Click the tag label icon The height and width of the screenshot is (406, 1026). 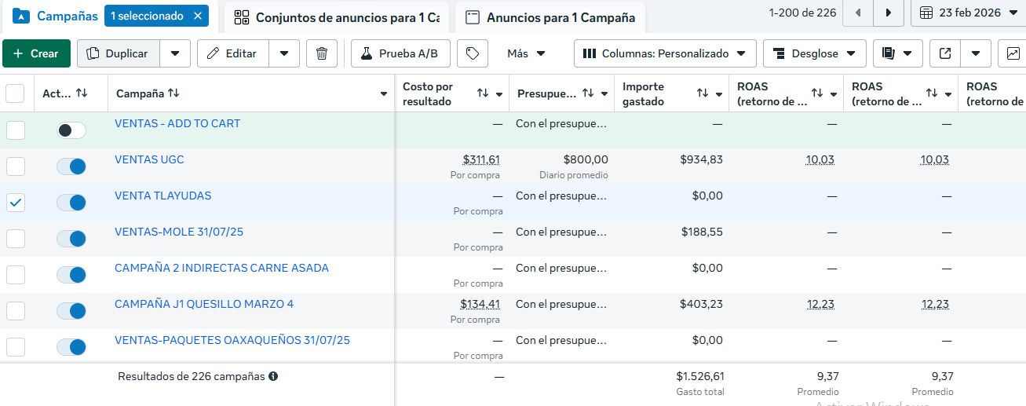click(473, 53)
